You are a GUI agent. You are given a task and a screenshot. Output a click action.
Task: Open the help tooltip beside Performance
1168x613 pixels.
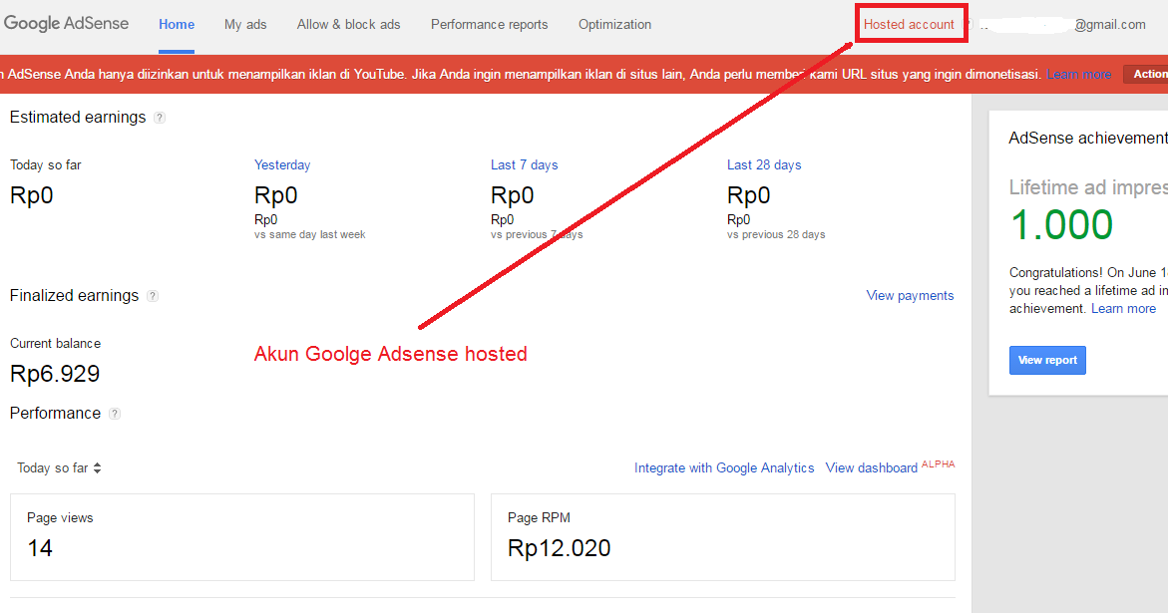114,414
